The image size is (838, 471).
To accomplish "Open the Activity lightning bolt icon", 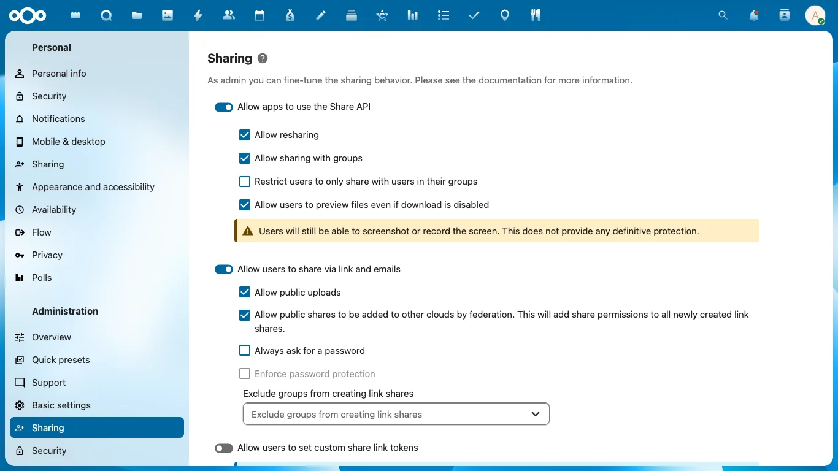I will 198,15.
